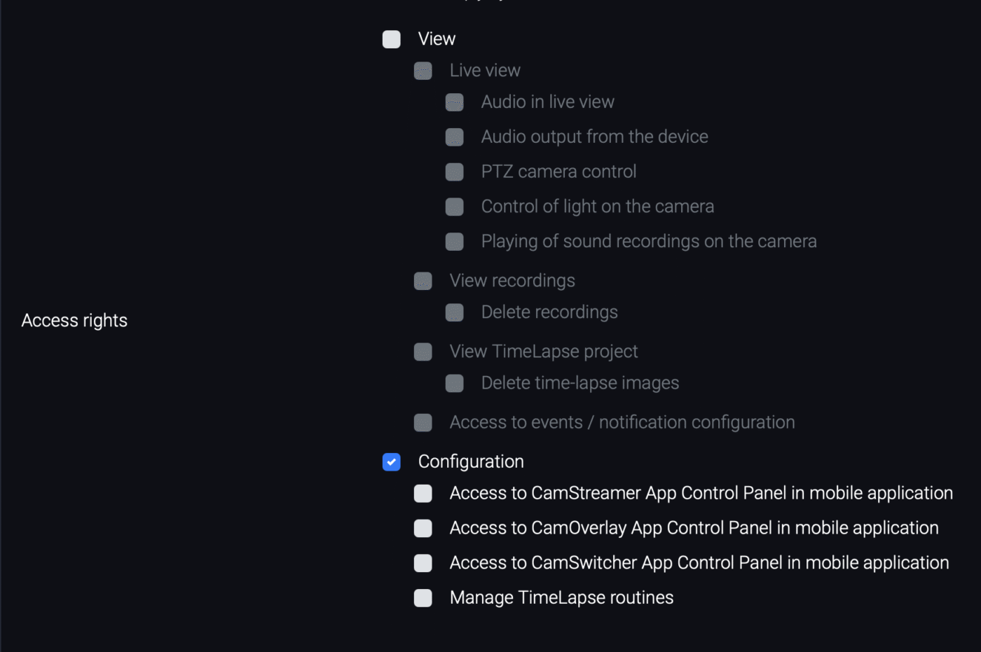This screenshot has height=652, width=981.
Task: Enable Access to events / notification configuration
Action: (423, 422)
